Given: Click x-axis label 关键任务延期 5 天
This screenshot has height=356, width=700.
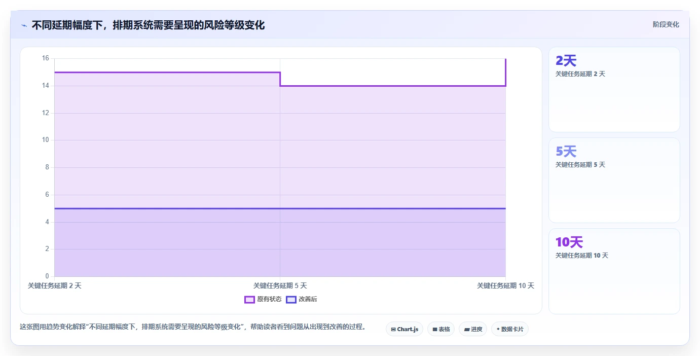Looking at the screenshot, I should [x=280, y=286].
